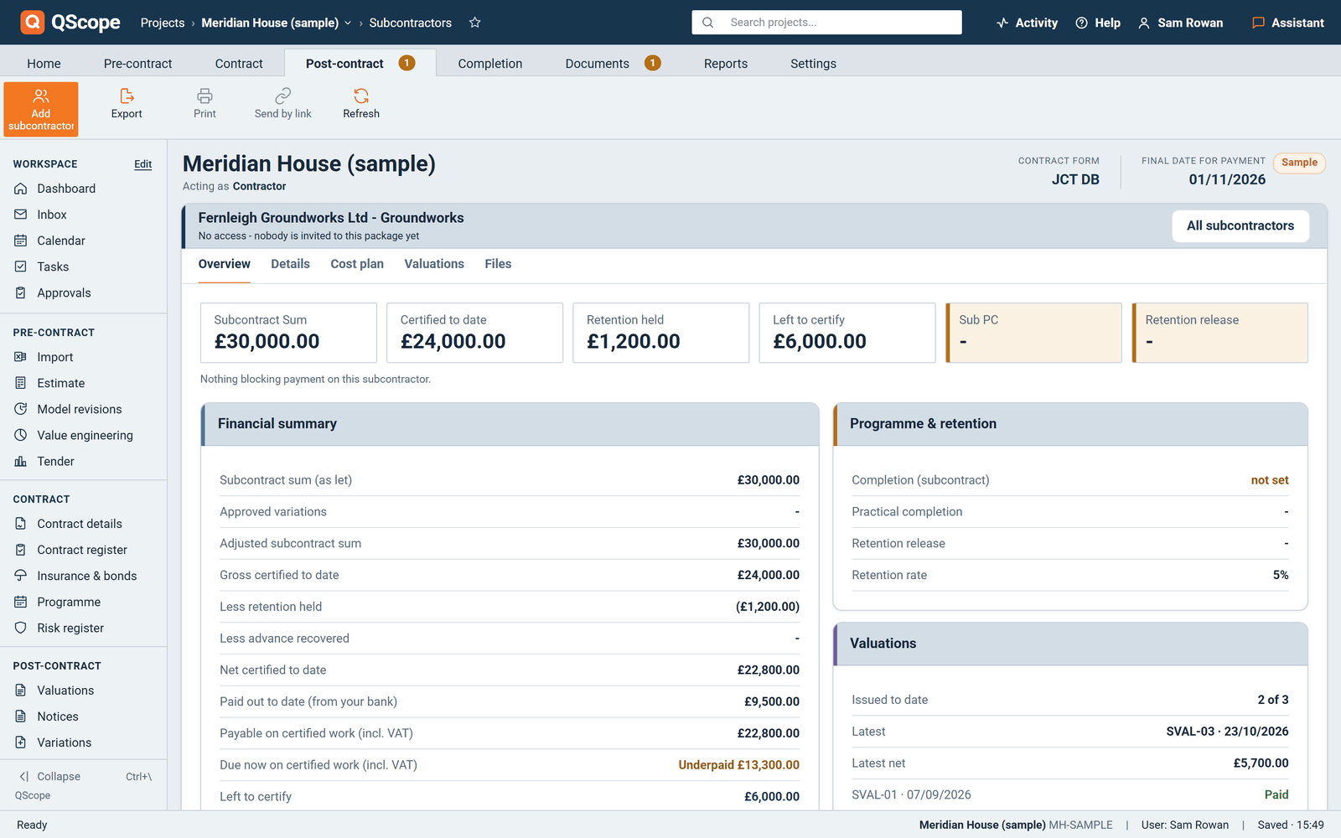Switch to the Completion tab

tap(490, 64)
